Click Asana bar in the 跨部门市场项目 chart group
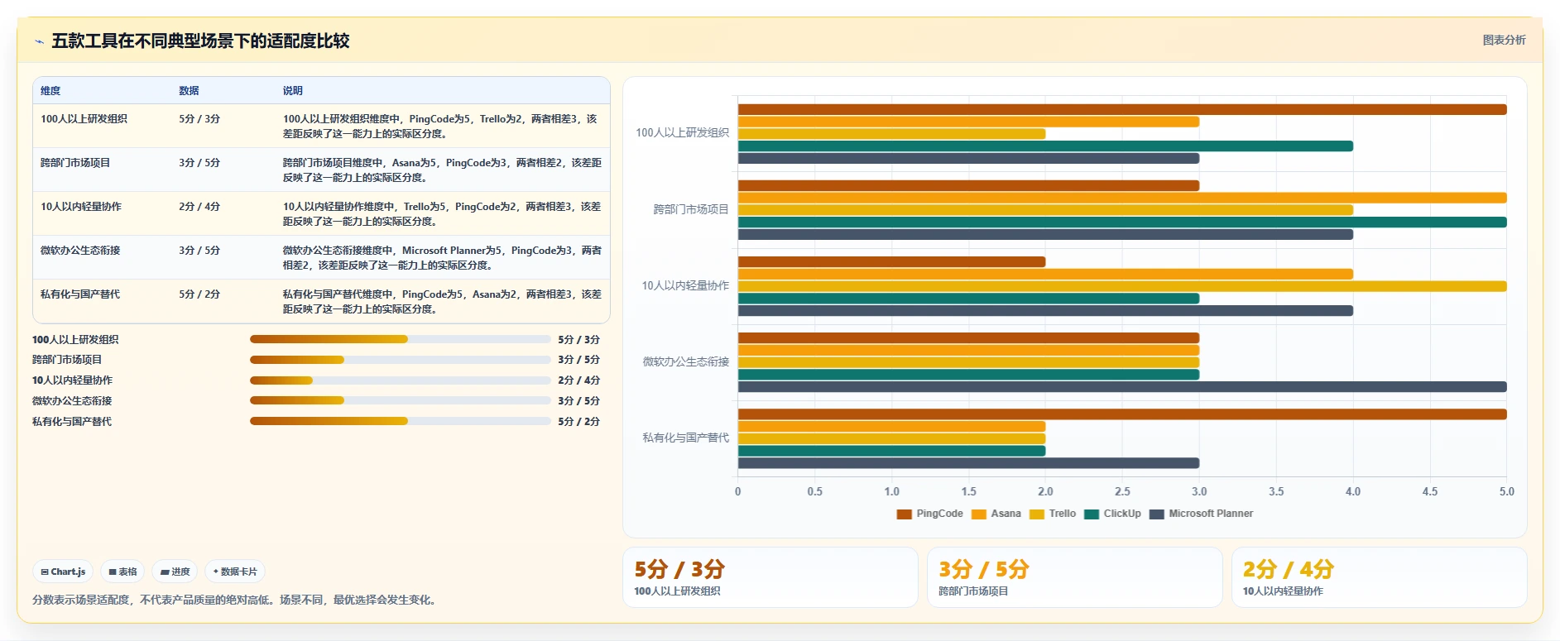This screenshot has width=1560, height=641. click(1122, 198)
